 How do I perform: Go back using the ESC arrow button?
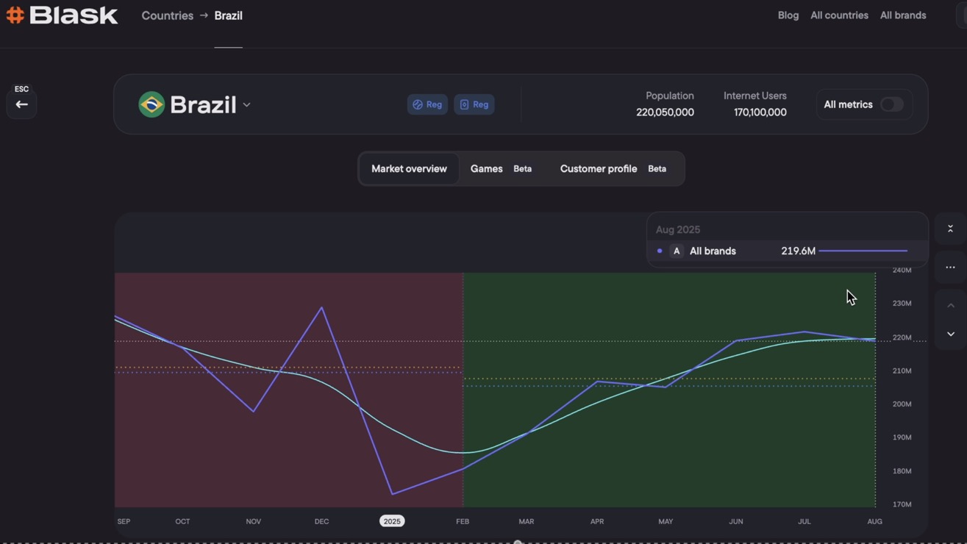click(21, 104)
